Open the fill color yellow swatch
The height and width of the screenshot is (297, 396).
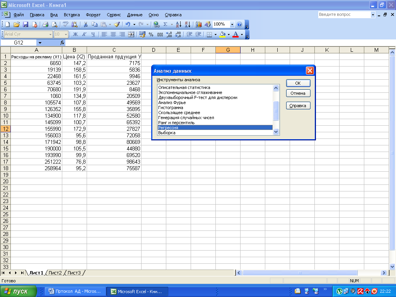coord(222,34)
